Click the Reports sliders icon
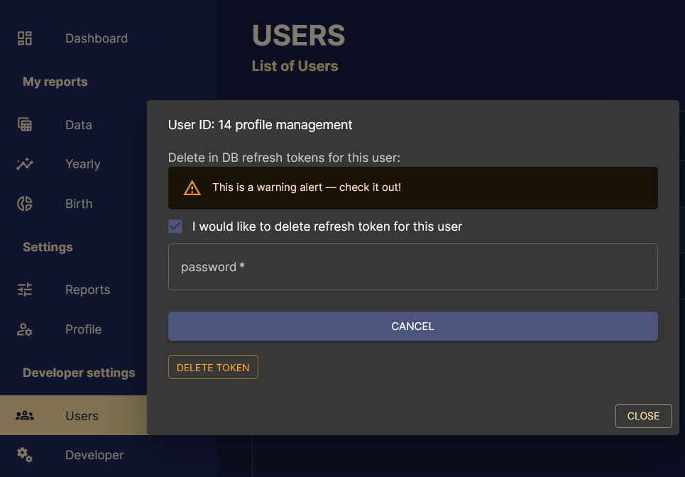685x477 pixels. coord(24,290)
